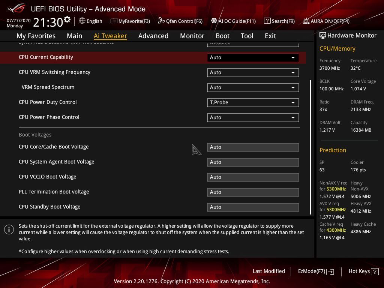This screenshot has width=384, height=288.
Task: Go to the Boot tab
Action: click(x=222, y=36)
